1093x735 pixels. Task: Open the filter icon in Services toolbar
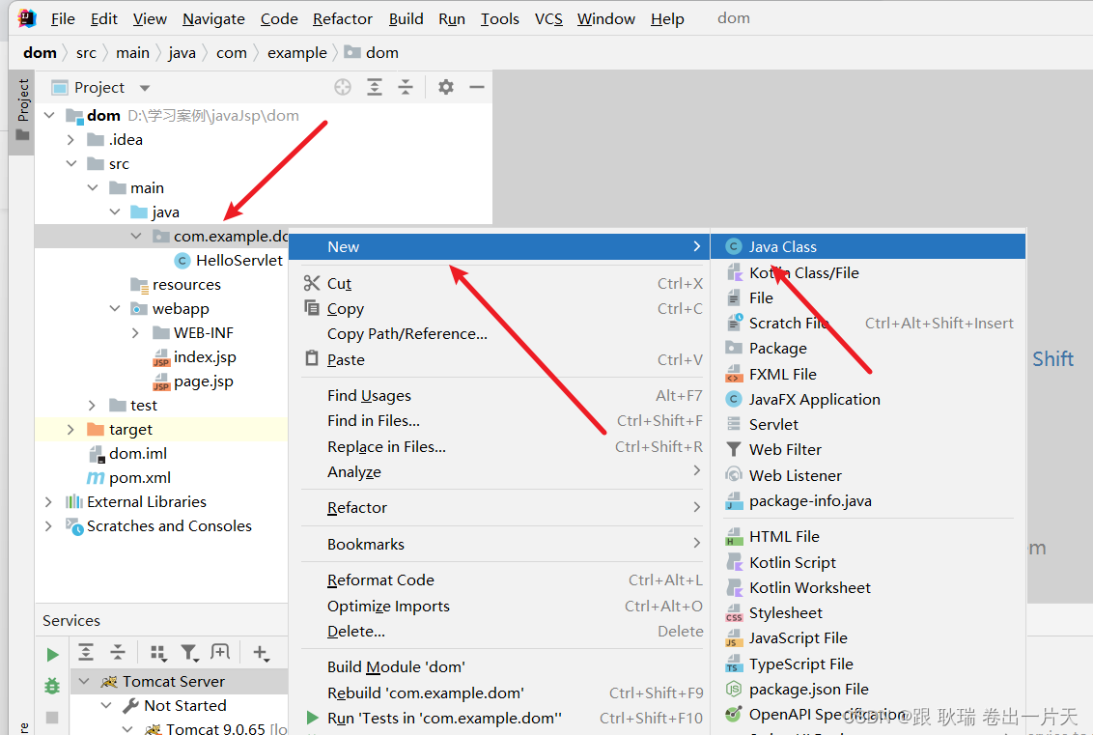(x=187, y=653)
